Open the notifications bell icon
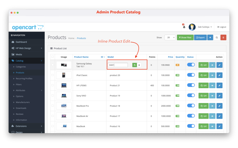238x148 pixels. coord(184,27)
